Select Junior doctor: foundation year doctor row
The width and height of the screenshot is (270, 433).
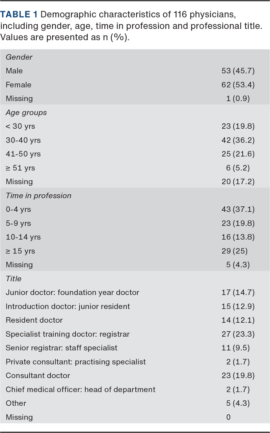(x=72, y=292)
